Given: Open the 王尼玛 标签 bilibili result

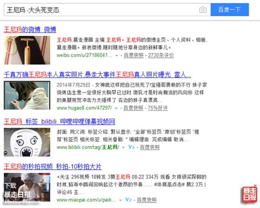Looking at the screenshot, I should pos(59,122).
